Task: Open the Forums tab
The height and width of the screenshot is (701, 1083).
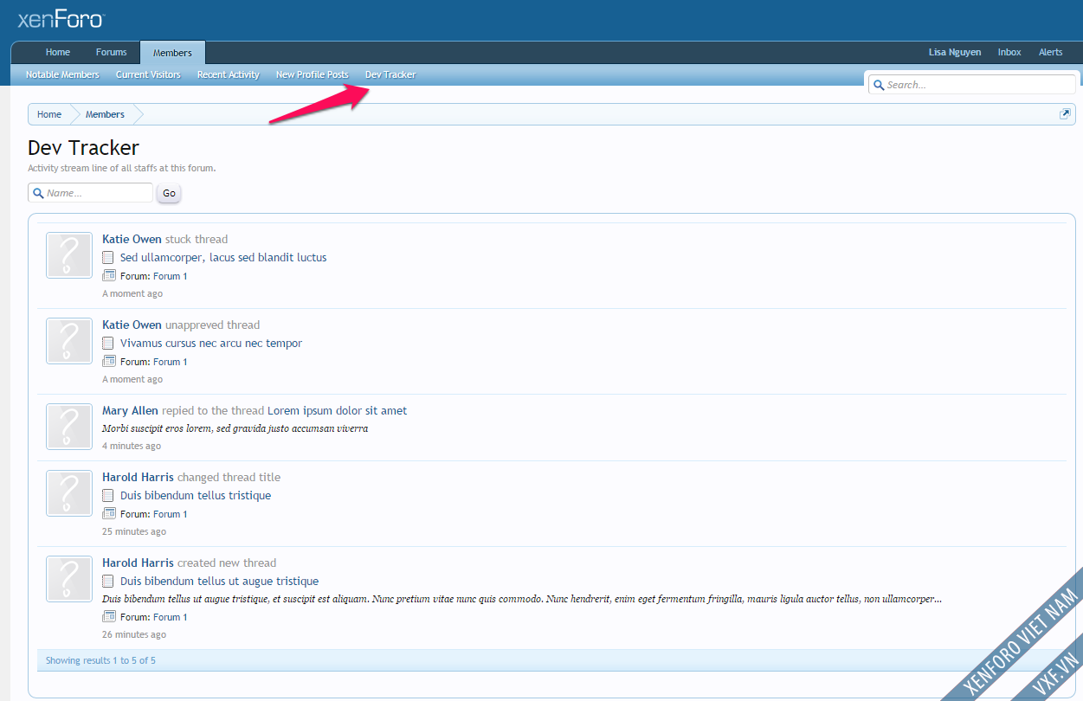Action: 112,52
